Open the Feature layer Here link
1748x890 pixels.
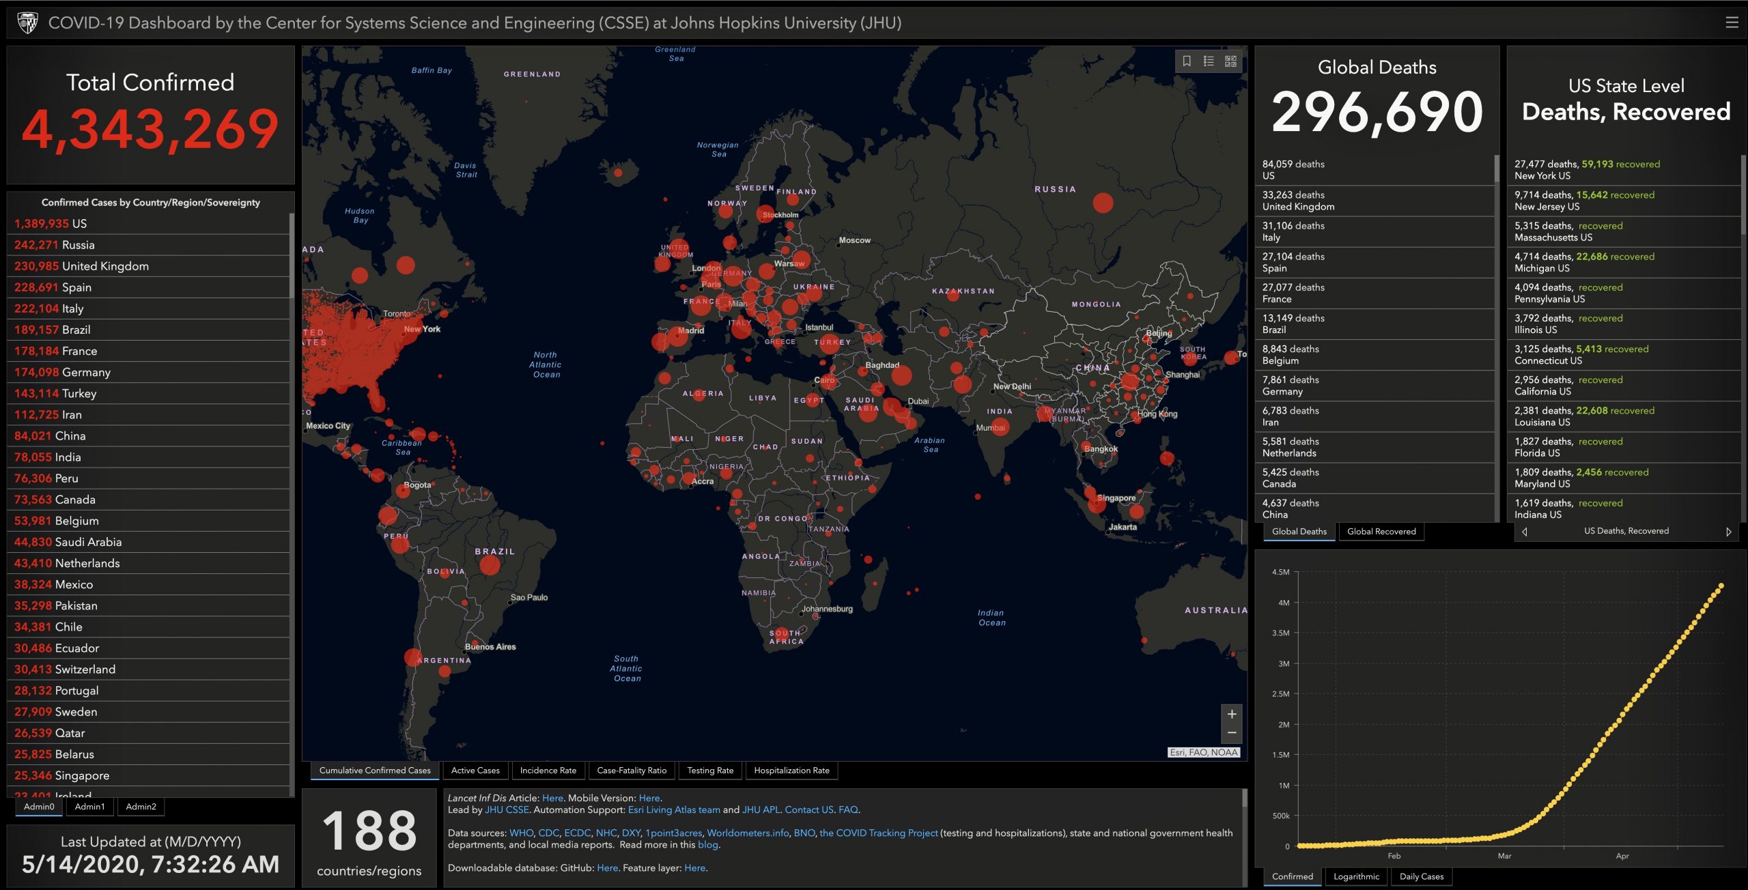tap(694, 867)
